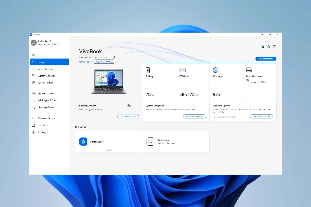Click the ASUS Blog icon
The height and width of the screenshot is (207, 311).
coord(150,142)
